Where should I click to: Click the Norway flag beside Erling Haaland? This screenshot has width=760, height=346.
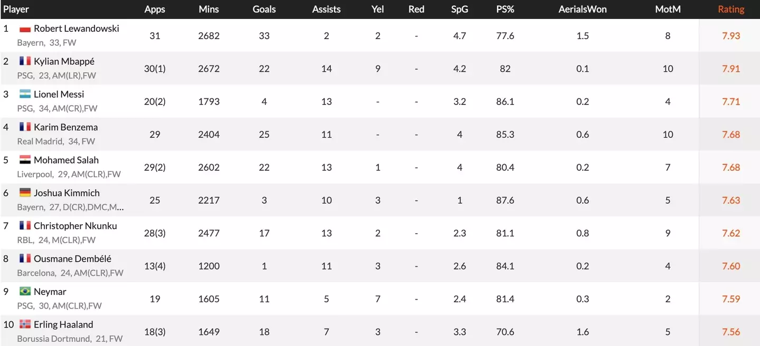click(x=25, y=324)
